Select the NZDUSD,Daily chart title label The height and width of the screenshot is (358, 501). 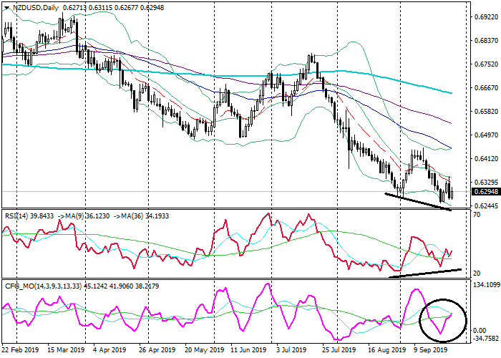[x=34, y=7]
